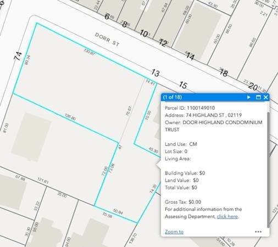Click the Parcel ID 1100149010 text
Screen dimensions: 278x247
click(190, 108)
